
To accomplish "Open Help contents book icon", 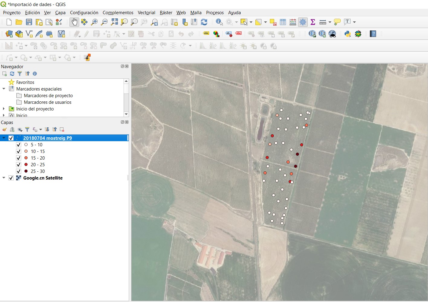I will (x=373, y=34).
